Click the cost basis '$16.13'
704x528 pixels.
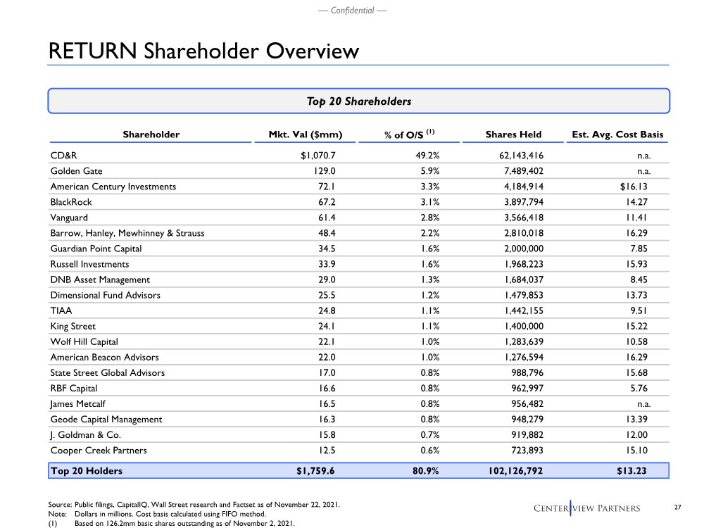[634, 187]
